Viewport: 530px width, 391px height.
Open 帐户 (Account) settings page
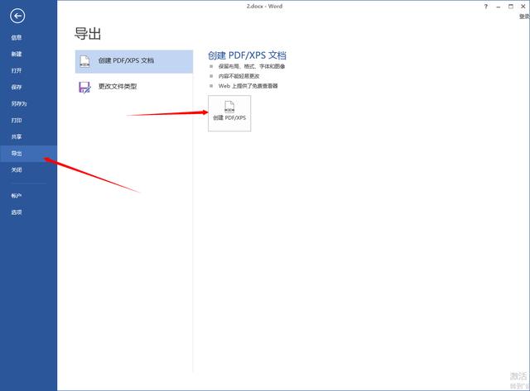pyautogui.click(x=17, y=196)
